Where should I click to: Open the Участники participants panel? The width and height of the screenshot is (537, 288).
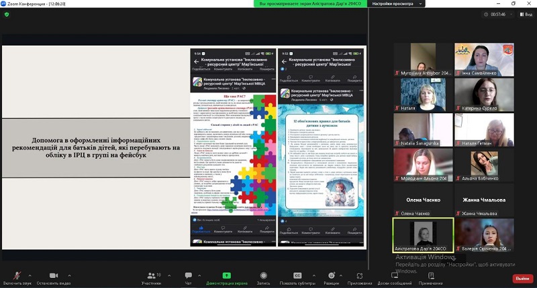tap(151, 275)
